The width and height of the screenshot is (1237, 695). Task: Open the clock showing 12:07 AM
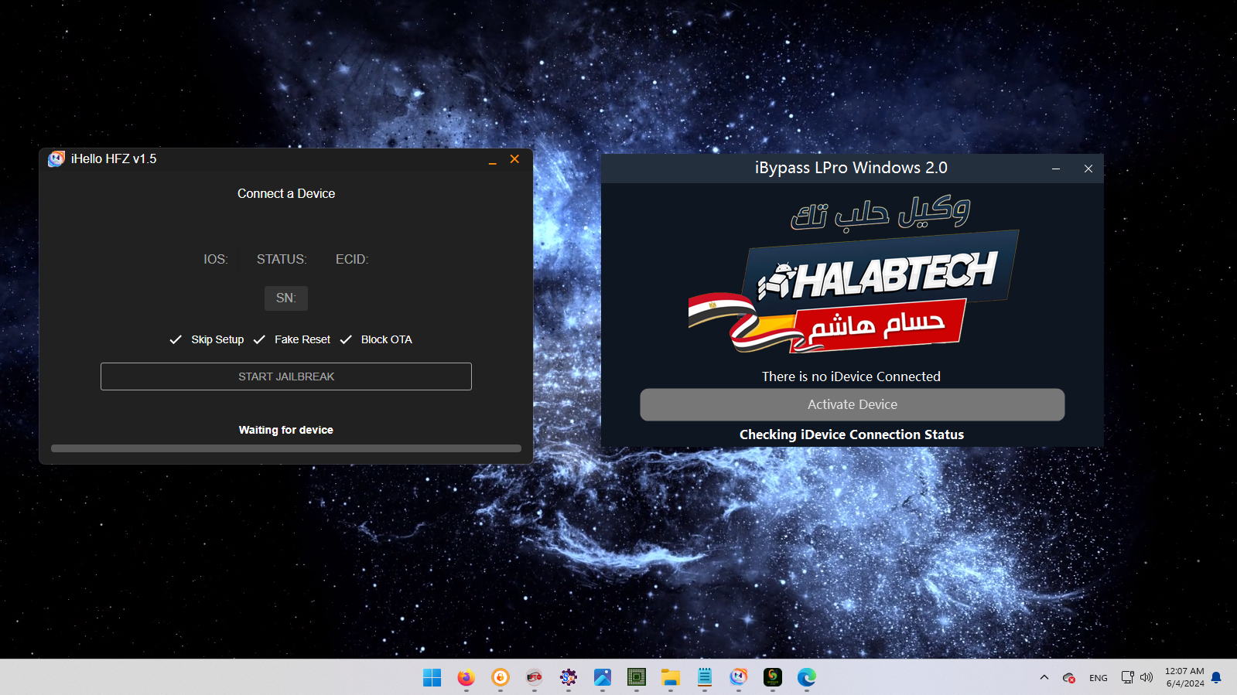1184,677
